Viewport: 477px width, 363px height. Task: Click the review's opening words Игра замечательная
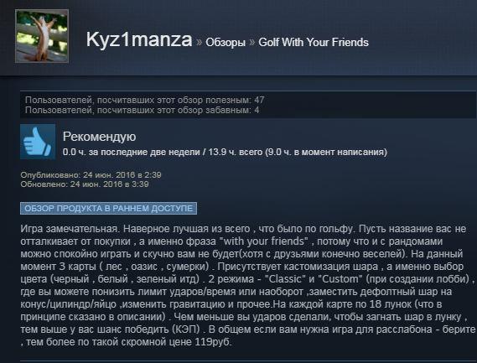(x=69, y=229)
